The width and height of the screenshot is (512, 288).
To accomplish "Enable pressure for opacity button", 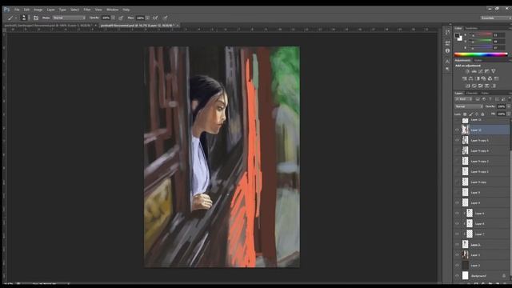I will click(121, 18).
